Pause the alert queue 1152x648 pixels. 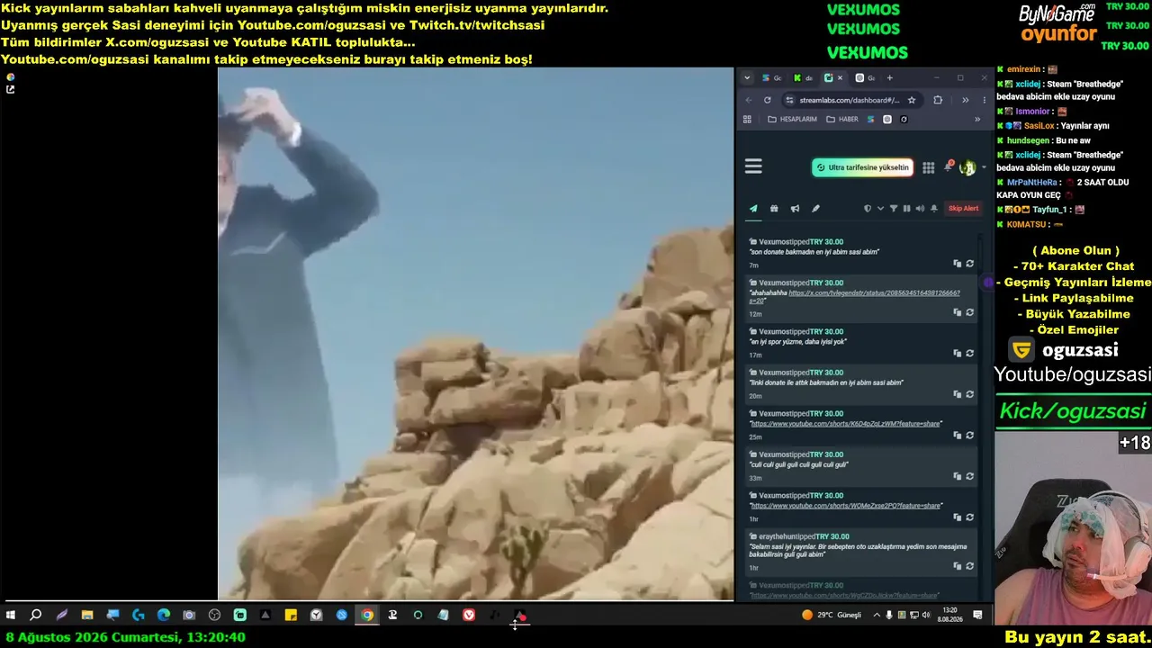pos(906,209)
